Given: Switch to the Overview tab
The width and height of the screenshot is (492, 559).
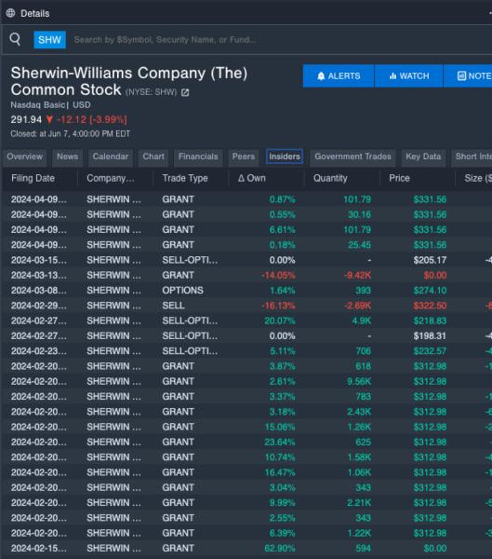Looking at the screenshot, I should click(24, 157).
